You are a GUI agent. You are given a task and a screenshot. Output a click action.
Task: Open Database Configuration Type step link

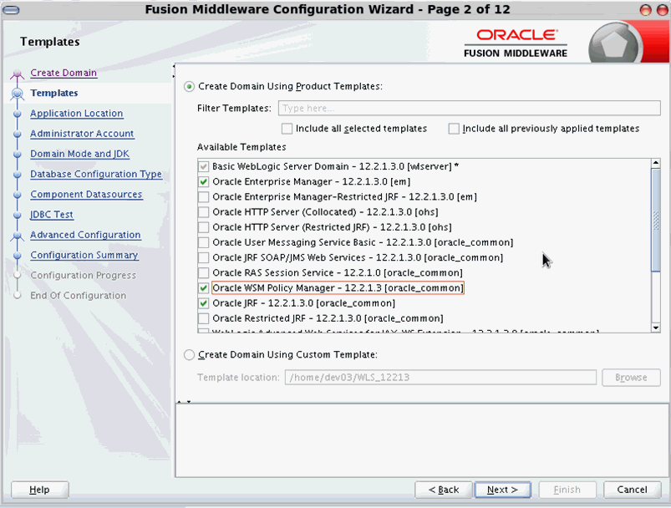coord(96,174)
